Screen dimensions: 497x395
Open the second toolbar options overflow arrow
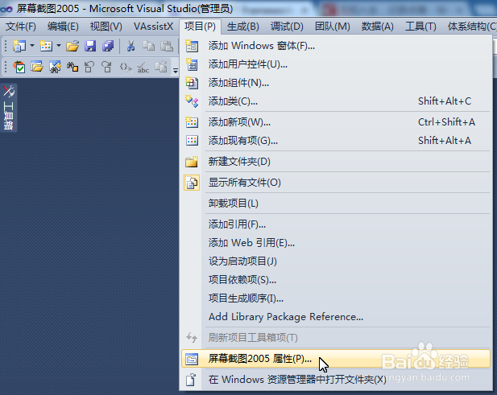pyautogui.click(x=176, y=70)
